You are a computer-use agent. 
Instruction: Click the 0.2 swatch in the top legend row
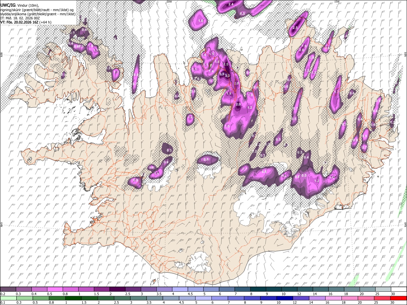pos(8,289)
